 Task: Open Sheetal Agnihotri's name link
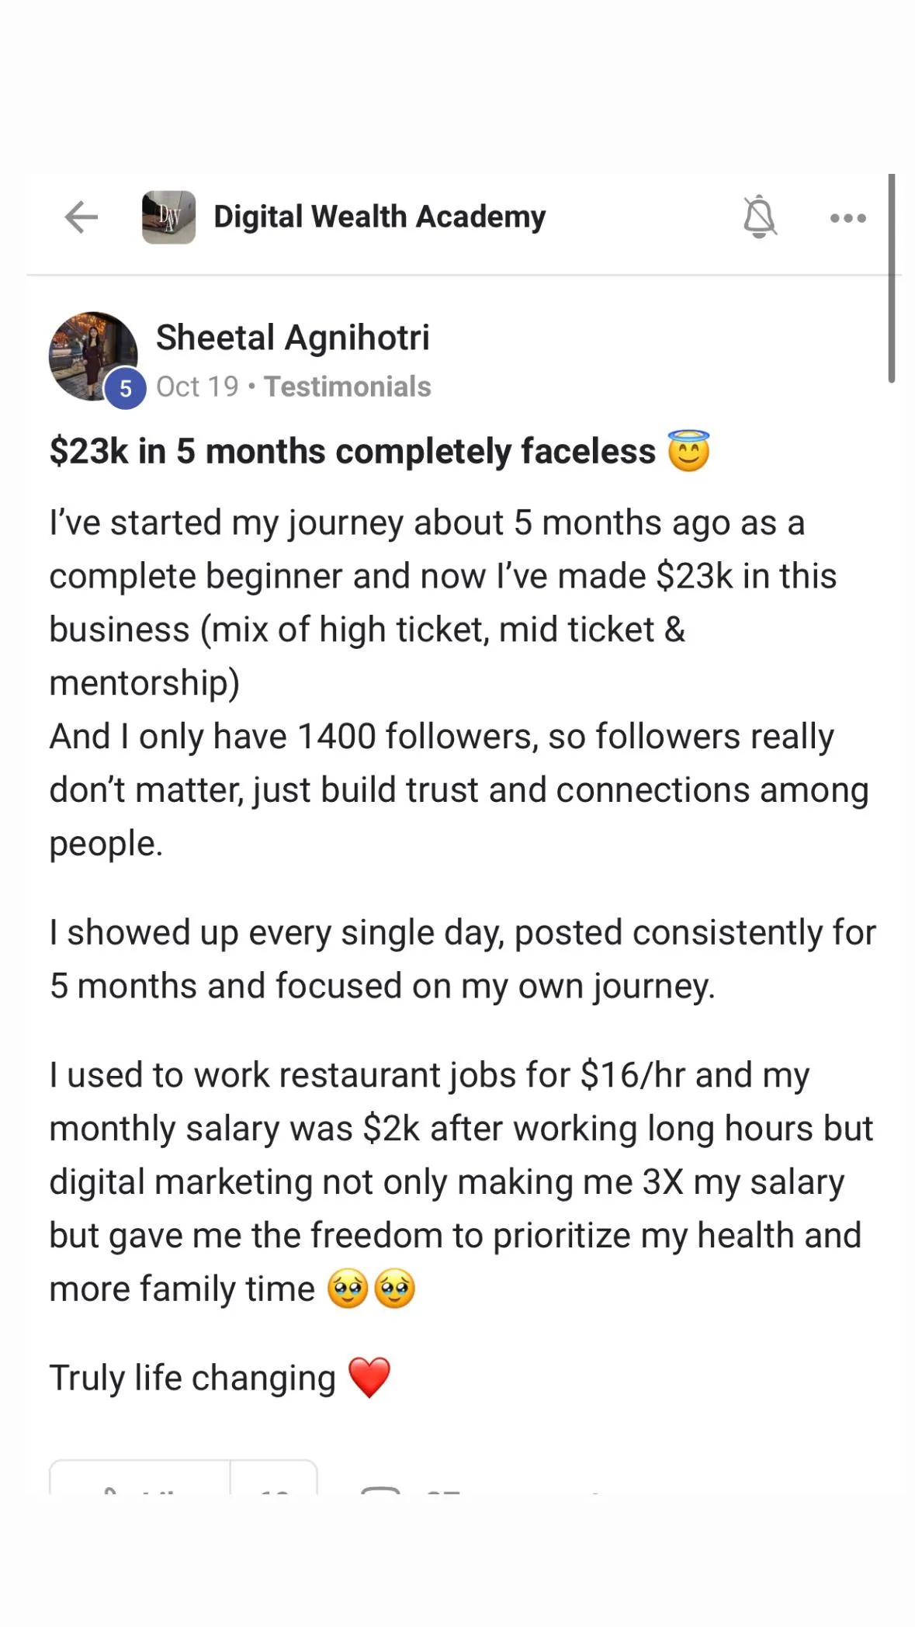point(293,338)
